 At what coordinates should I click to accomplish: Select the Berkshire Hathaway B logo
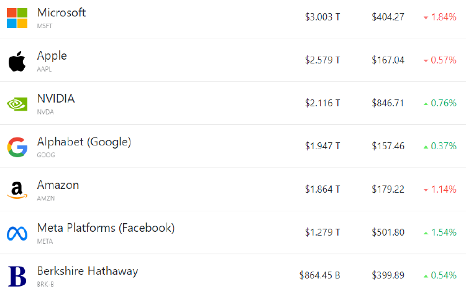(17, 276)
